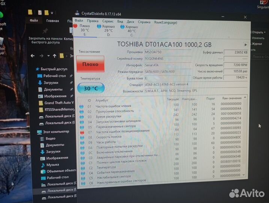This screenshot has height=203, width=269.
Task: Select row C5 Нестабильные сектора
Action: (x=161, y=177)
